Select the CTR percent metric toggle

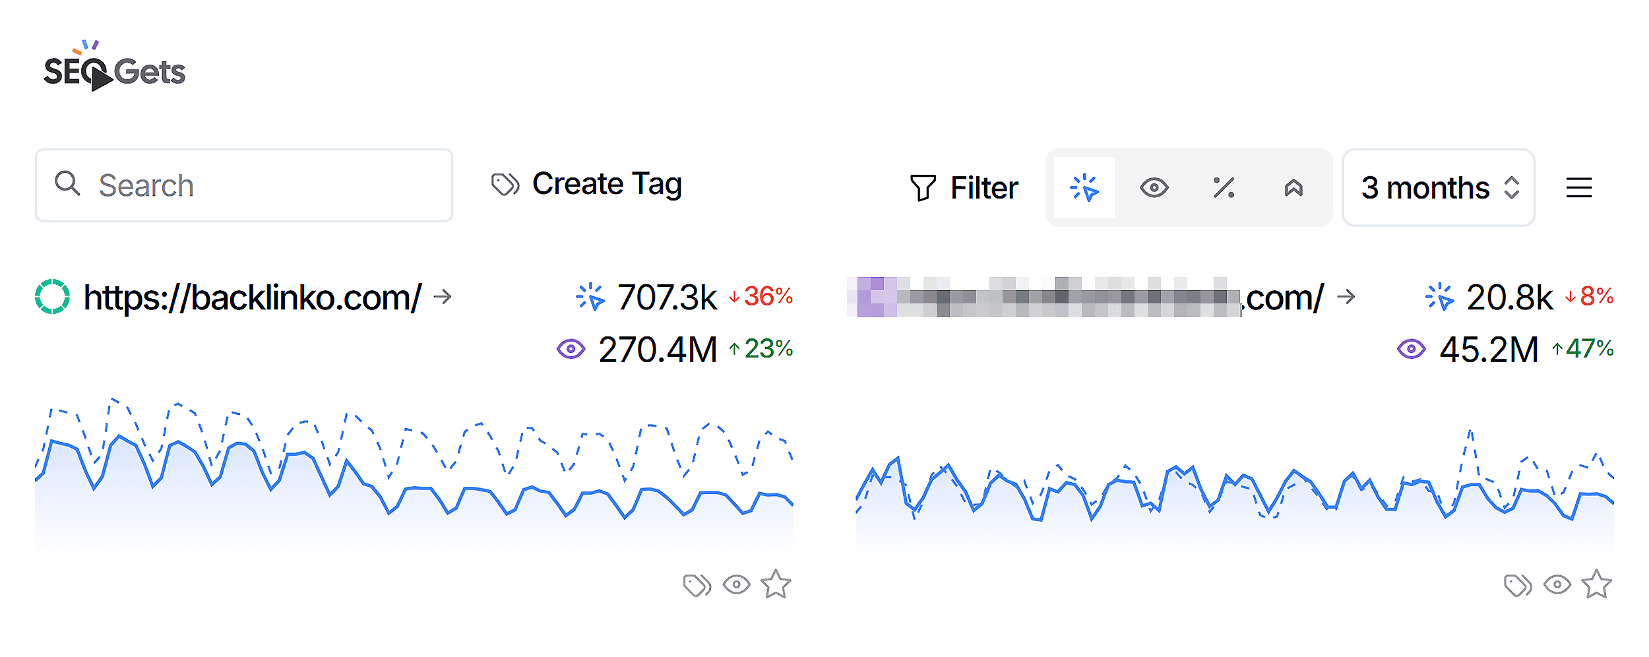tap(1224, 188)
